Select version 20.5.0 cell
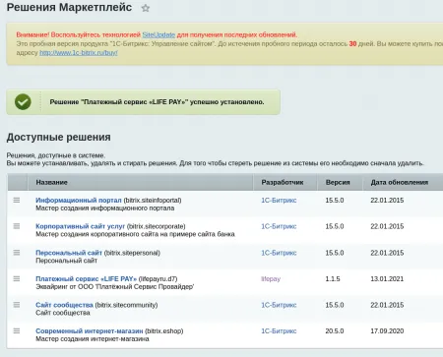 tap(335, 331)
